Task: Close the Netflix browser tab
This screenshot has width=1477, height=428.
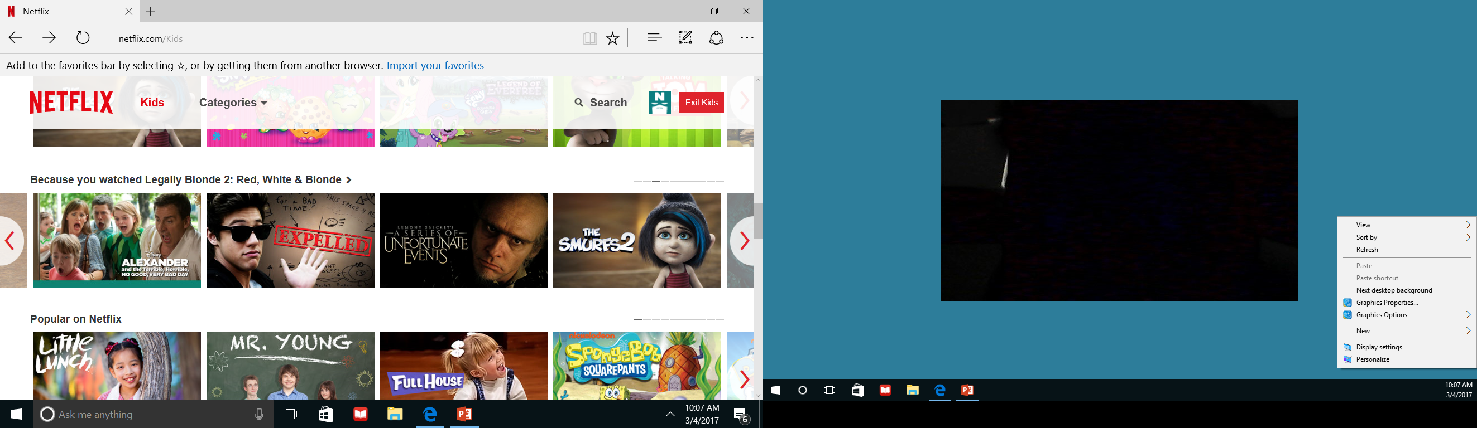Action: click(x=129, y=12)
